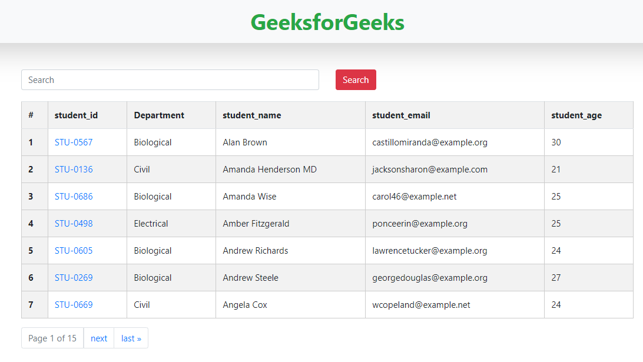Click the GeeksforGeeks header title

tap(327, 22)
